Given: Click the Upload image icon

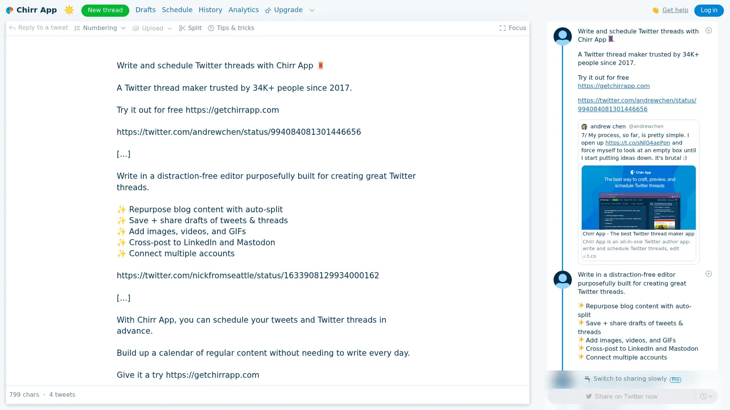Looking at the screenshot, I should coord(136,28).
